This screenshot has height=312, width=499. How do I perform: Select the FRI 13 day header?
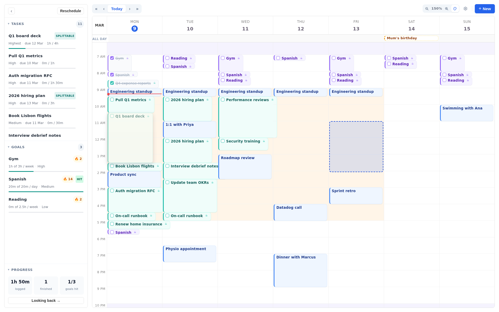pyautogui.click(x=356, y=25)
